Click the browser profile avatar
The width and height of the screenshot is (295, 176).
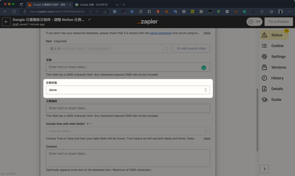click(280, 11)
